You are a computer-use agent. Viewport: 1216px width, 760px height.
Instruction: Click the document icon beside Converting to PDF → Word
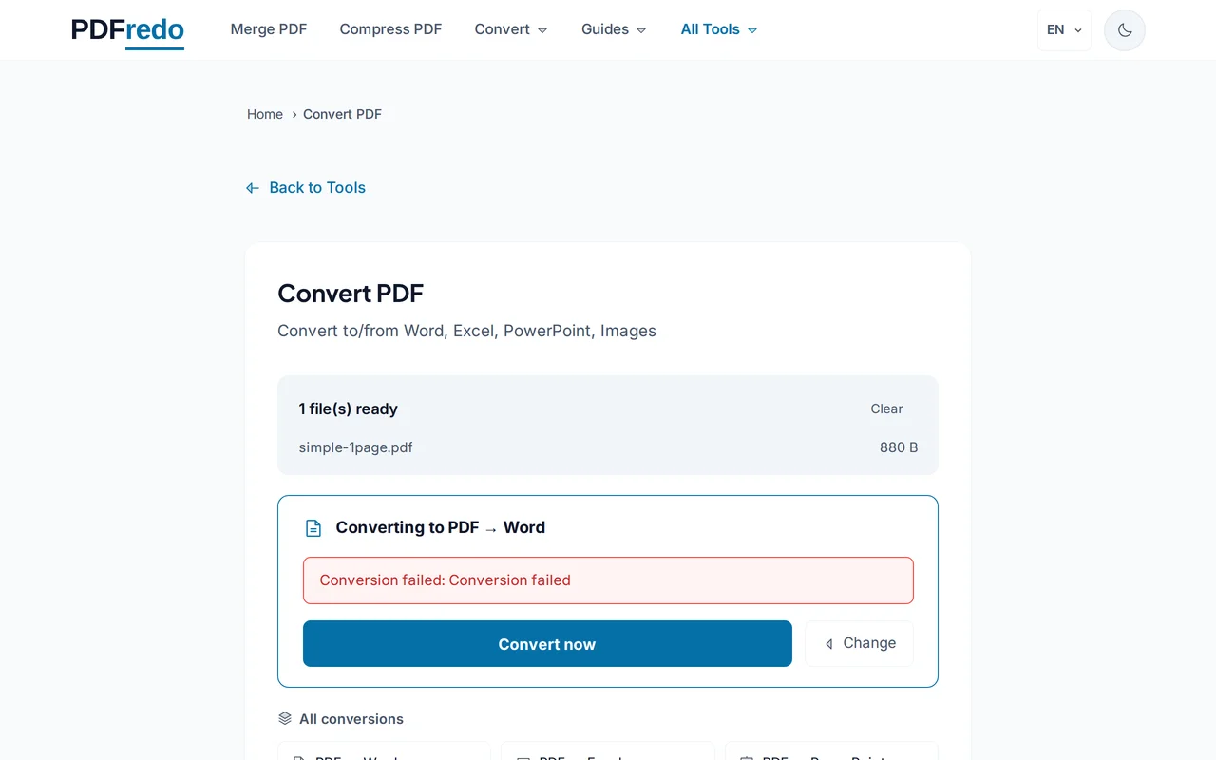[x=313, y=527]
